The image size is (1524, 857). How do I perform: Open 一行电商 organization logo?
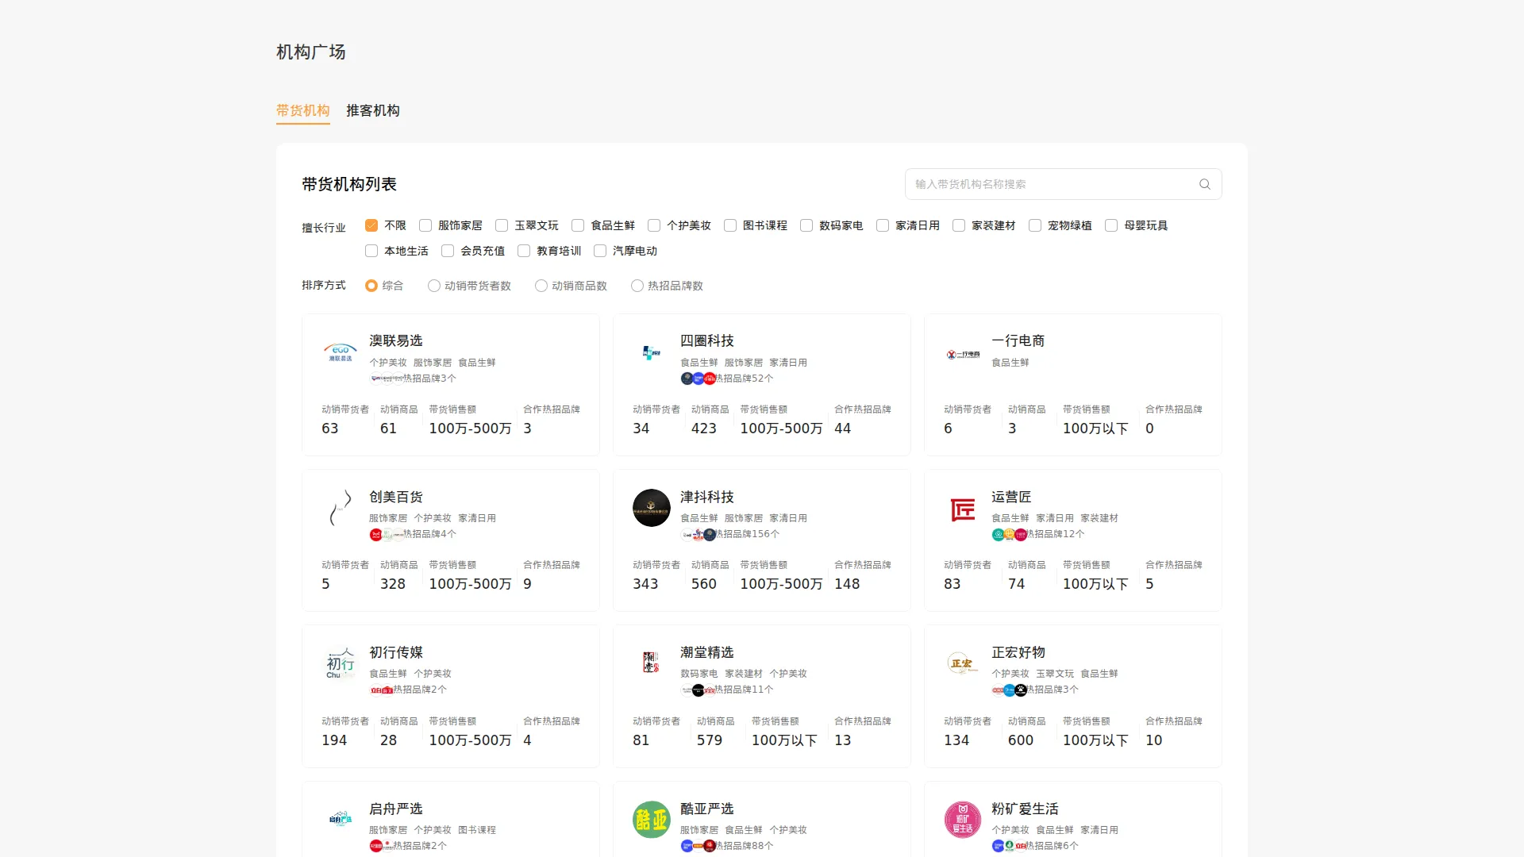pyautogui.click(x=963, y=354)
